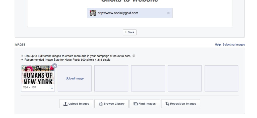Select the third empty image slot

pos(111,78)
